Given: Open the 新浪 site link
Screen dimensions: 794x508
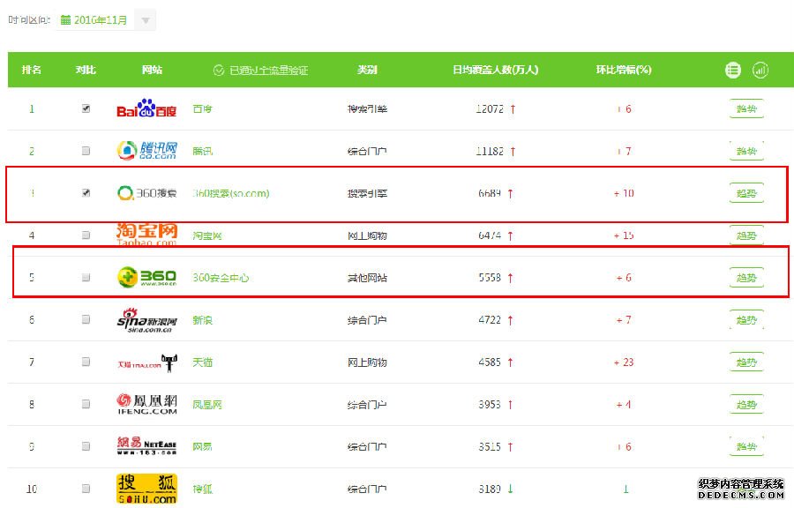Looking at the screenshot, I should click(x=203, y=320).
